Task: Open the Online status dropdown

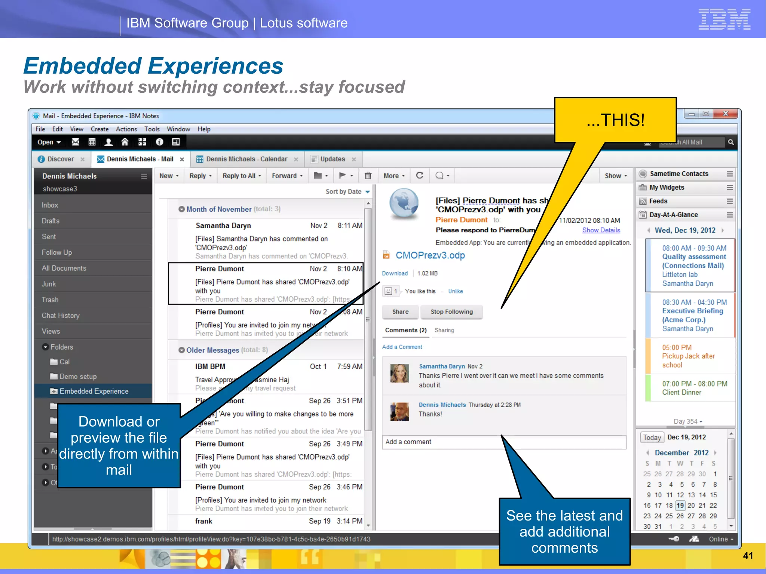Action: 721,539
